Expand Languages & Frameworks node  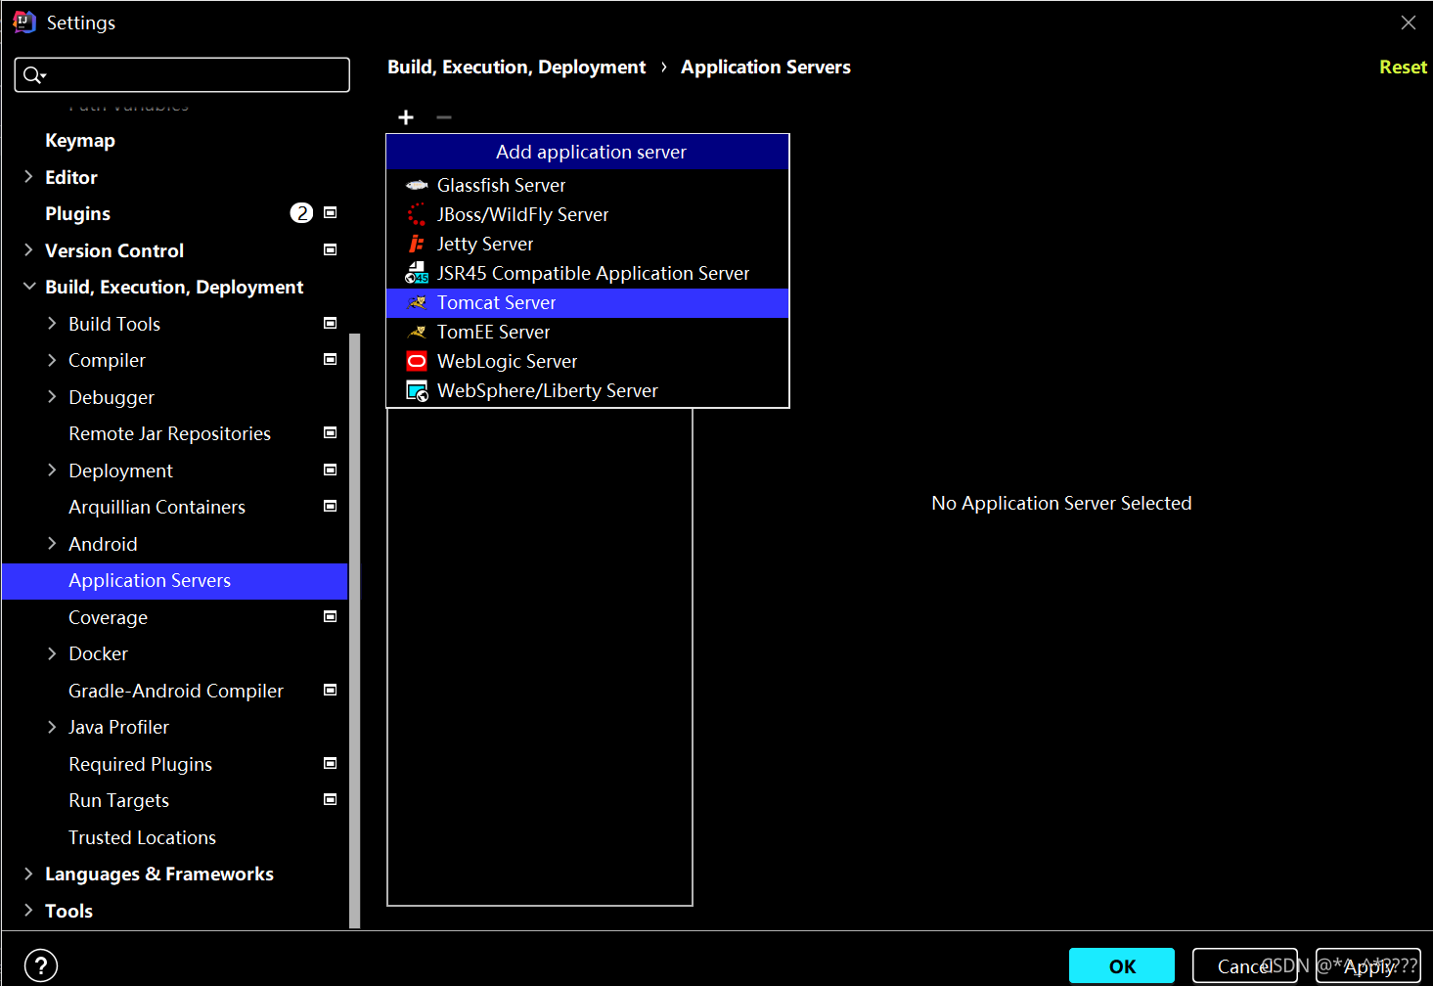tap(28, 874)
